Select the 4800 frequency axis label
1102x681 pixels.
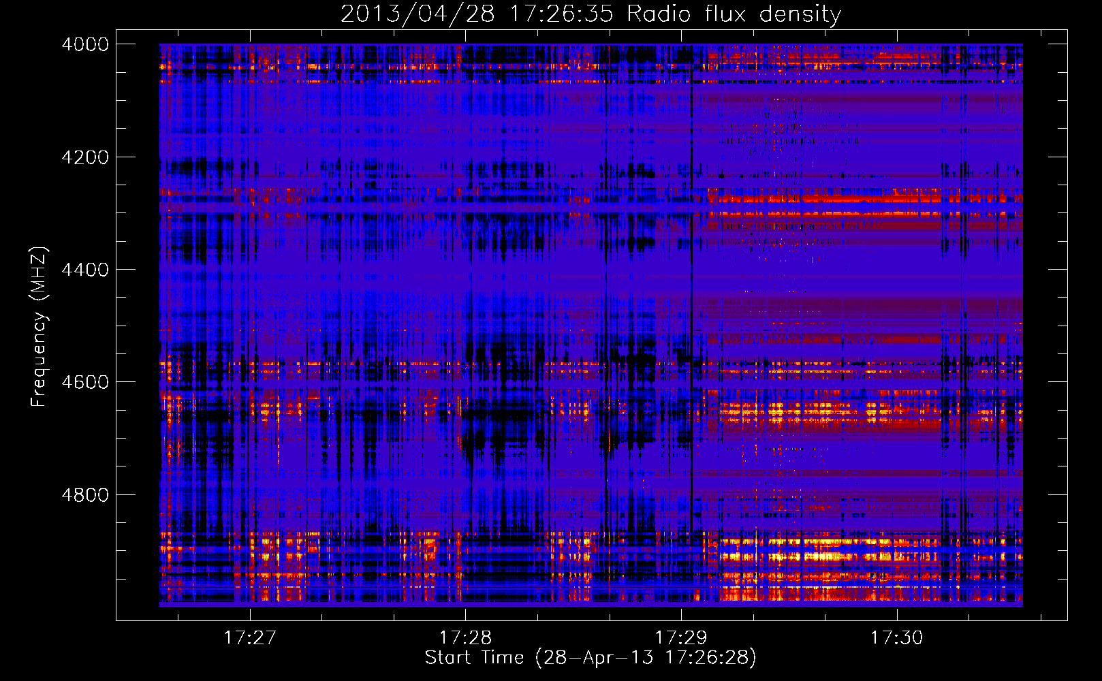85,495
